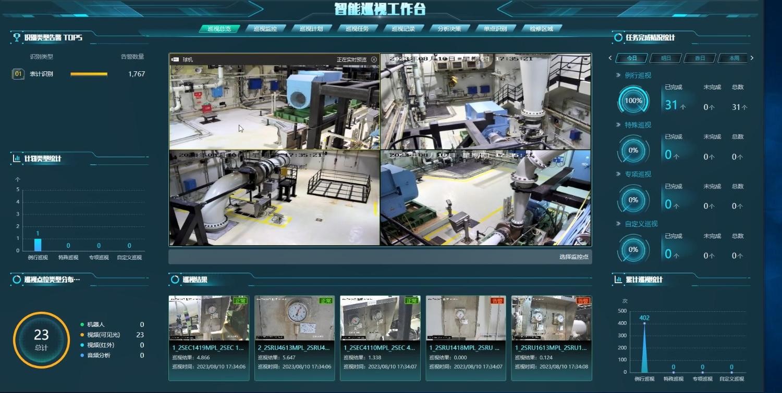Click the 球机 camera icon
This screenshot has width=782, height=393.
(x=175, y=60)
